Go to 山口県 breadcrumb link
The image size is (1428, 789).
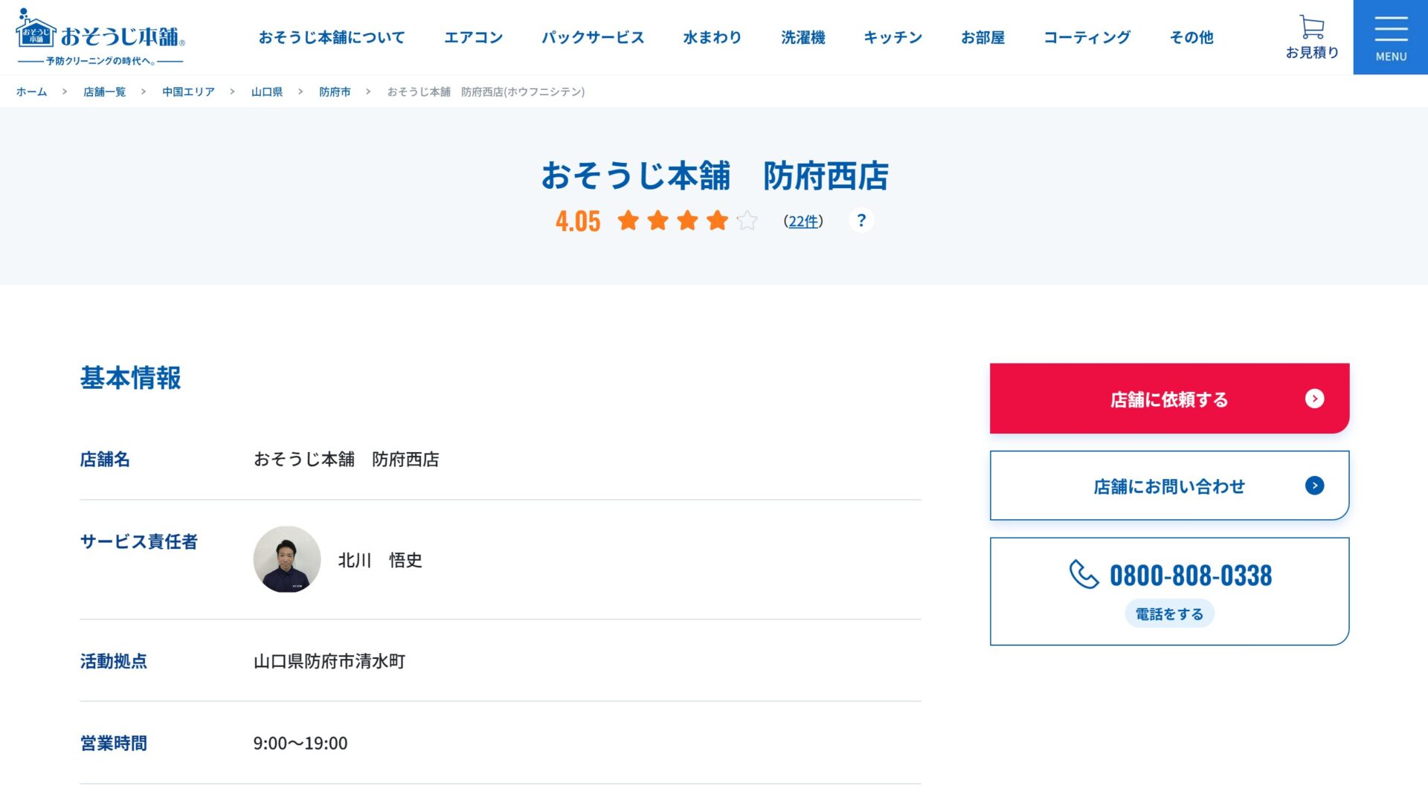tap(267, 91)
